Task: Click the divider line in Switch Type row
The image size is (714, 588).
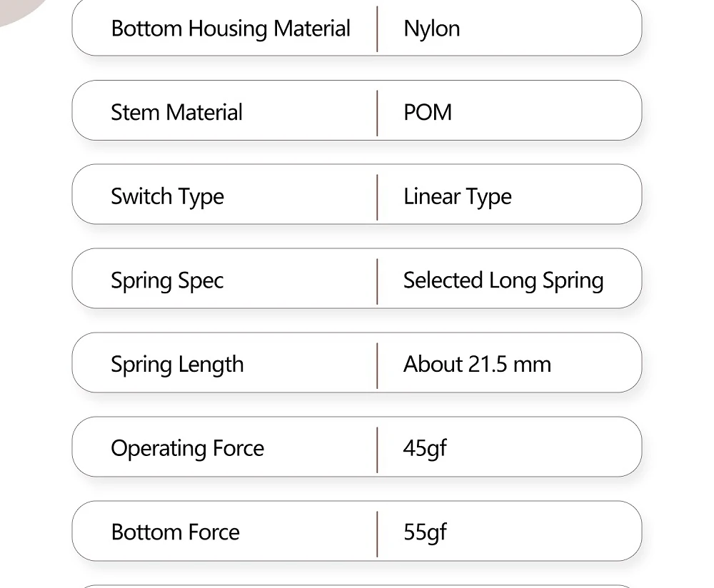Action: 377,196
